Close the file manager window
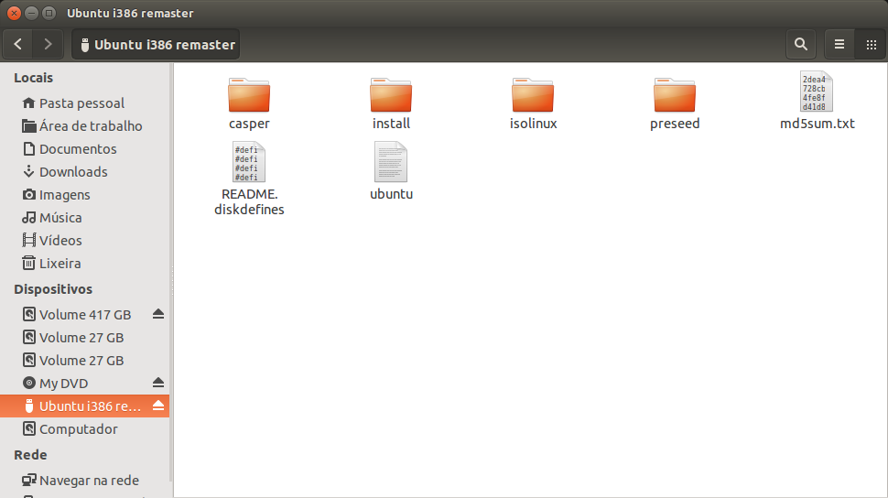This screenshot has width=888, height=498. click(14, 13)
